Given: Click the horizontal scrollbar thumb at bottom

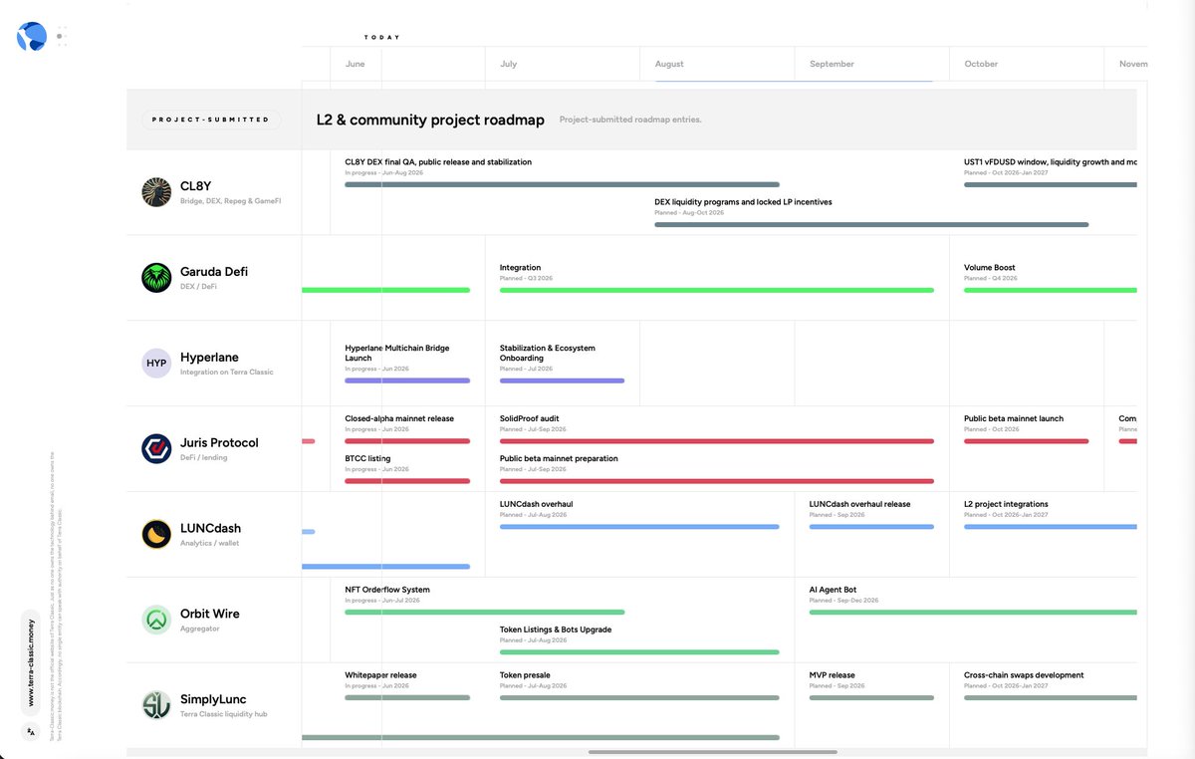Looking at the screenshot, I should click(x=713, y=752).
